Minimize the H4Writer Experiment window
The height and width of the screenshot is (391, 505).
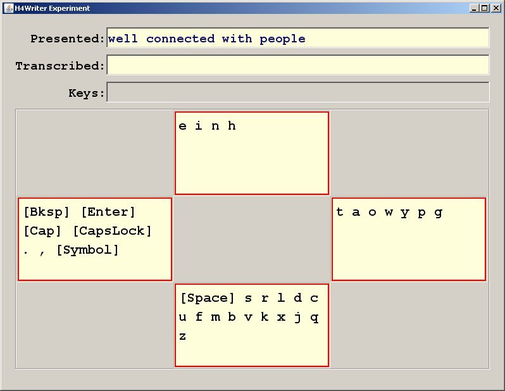[474, 8]
